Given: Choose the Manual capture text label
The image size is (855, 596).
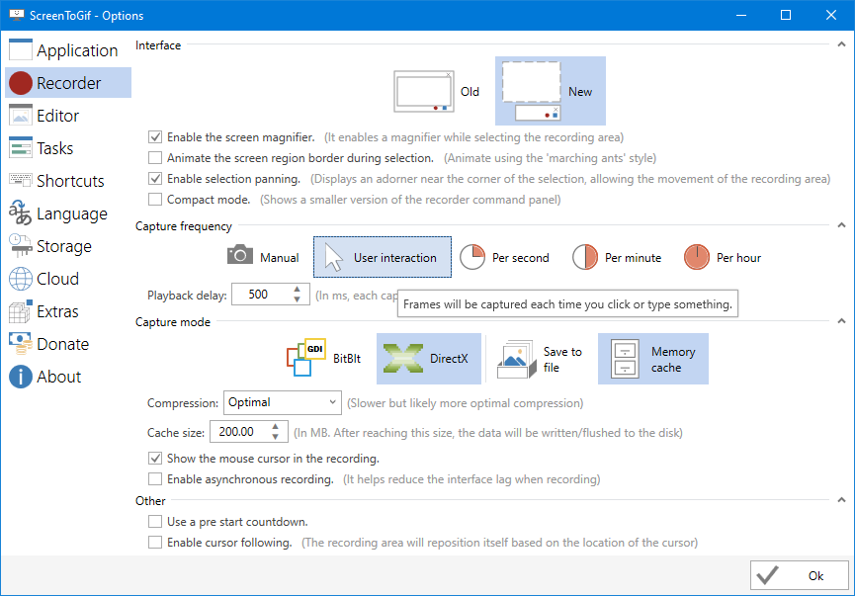Looking at the screenshot, I should click(x=279, y=258).
